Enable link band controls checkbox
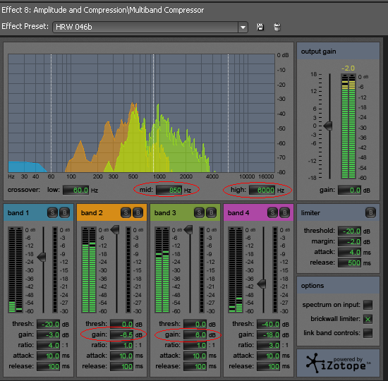Screen dimensions: 388x381 (368, 333)
